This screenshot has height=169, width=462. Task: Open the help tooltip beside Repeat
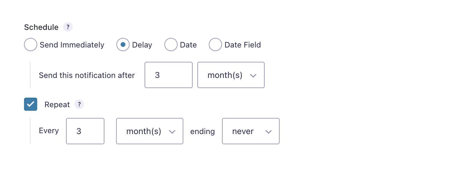tap(79, 104)
